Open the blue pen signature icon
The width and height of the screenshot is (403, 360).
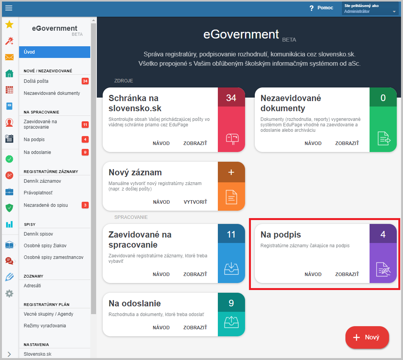(9, 277)
